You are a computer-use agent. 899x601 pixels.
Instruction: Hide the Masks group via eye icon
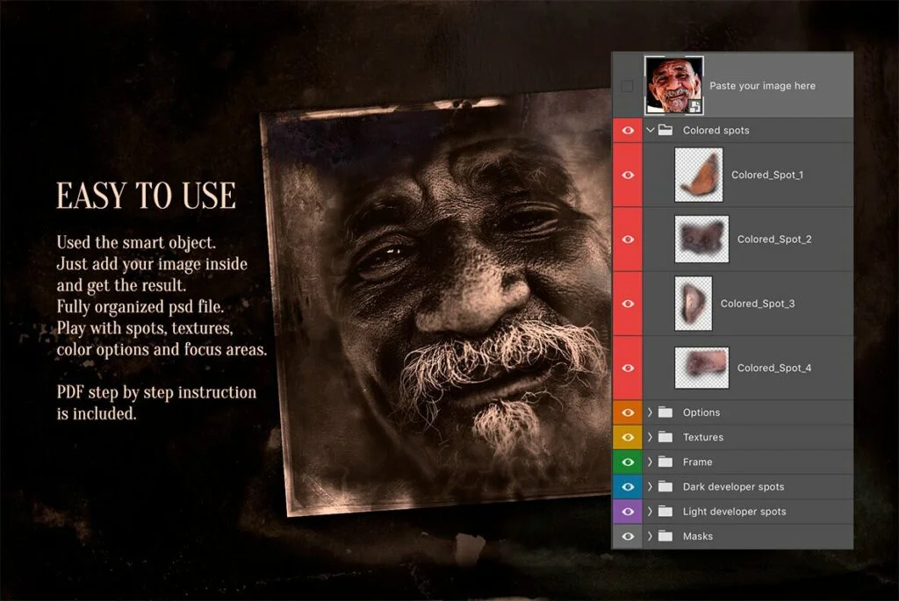(x=627, y=536)
